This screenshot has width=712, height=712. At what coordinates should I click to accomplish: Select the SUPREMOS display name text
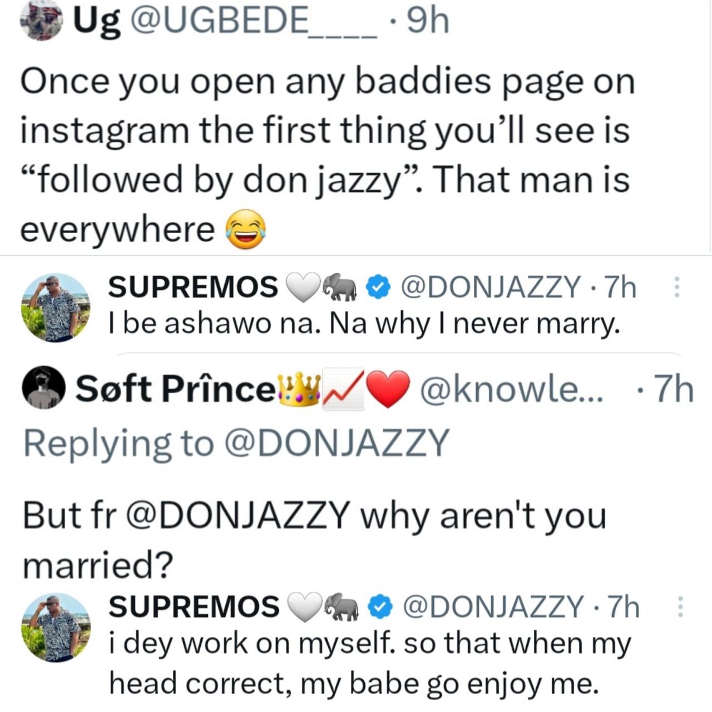(192, 285)
